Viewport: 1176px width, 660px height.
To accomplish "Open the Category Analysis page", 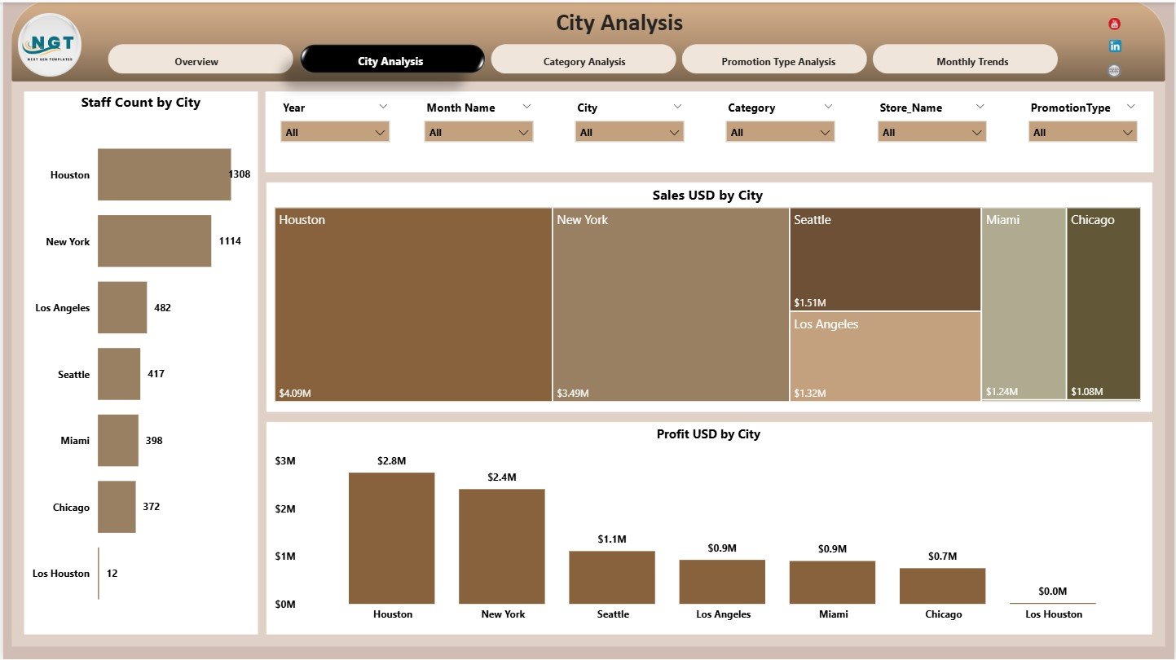I will point(584,60).
